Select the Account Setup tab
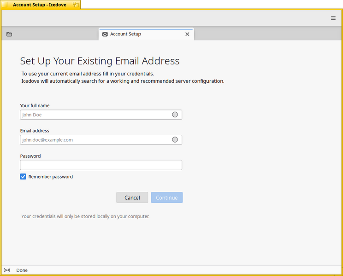This screenshot has height=276, width=343. (146, 34)
